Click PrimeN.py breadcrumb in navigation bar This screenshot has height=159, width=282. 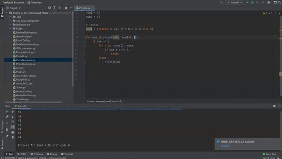tap(35, 3)
